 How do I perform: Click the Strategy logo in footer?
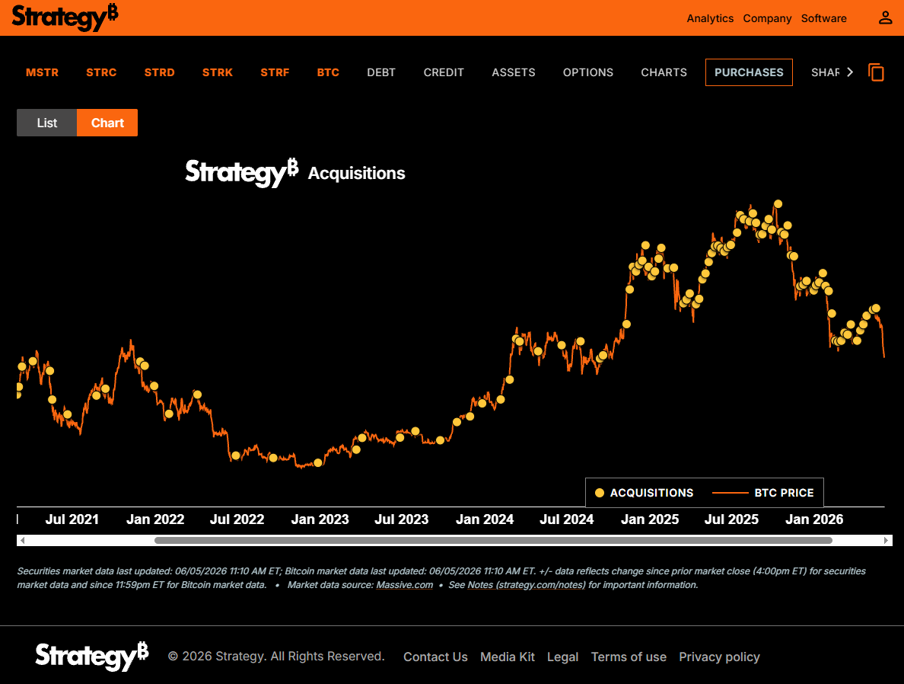91,657
